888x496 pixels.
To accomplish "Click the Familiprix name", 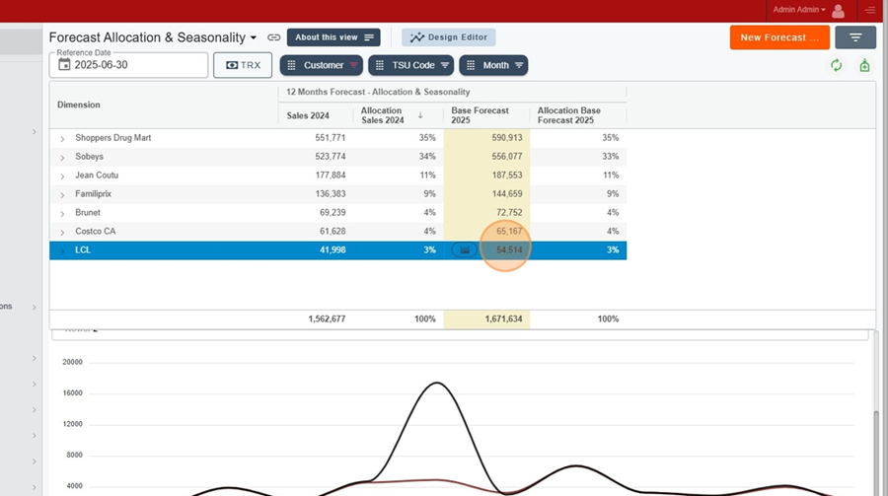I will click(x=94, y=193).
